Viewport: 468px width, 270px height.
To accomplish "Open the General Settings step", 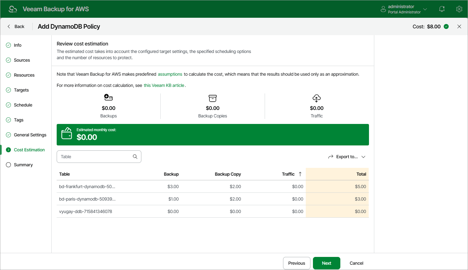I will 30,135.
